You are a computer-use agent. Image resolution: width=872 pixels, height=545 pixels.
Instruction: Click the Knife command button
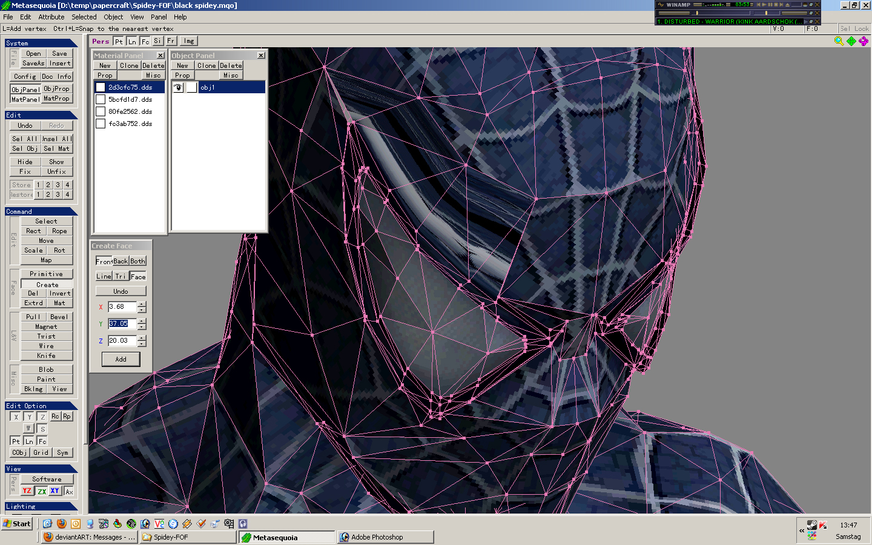47,355
